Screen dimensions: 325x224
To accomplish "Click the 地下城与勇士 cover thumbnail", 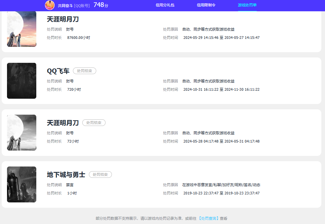I will [22, 184].
